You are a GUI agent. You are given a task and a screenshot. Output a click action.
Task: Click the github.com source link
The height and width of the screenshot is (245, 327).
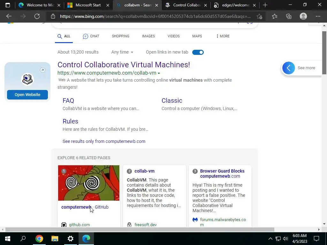click(x=79, y=225)
